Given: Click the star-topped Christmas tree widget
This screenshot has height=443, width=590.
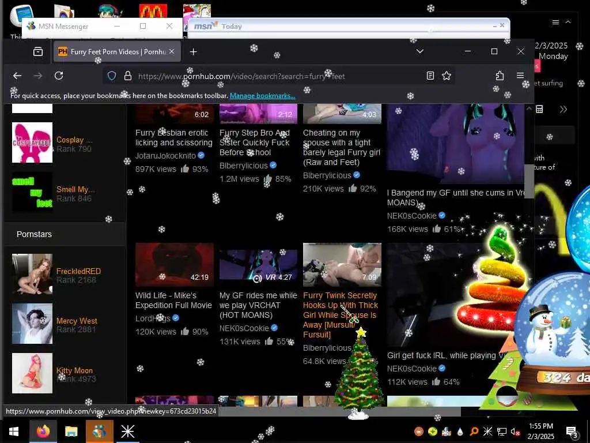Looking at the screenshot, I should pyautogui.click(x=360, y=373).
